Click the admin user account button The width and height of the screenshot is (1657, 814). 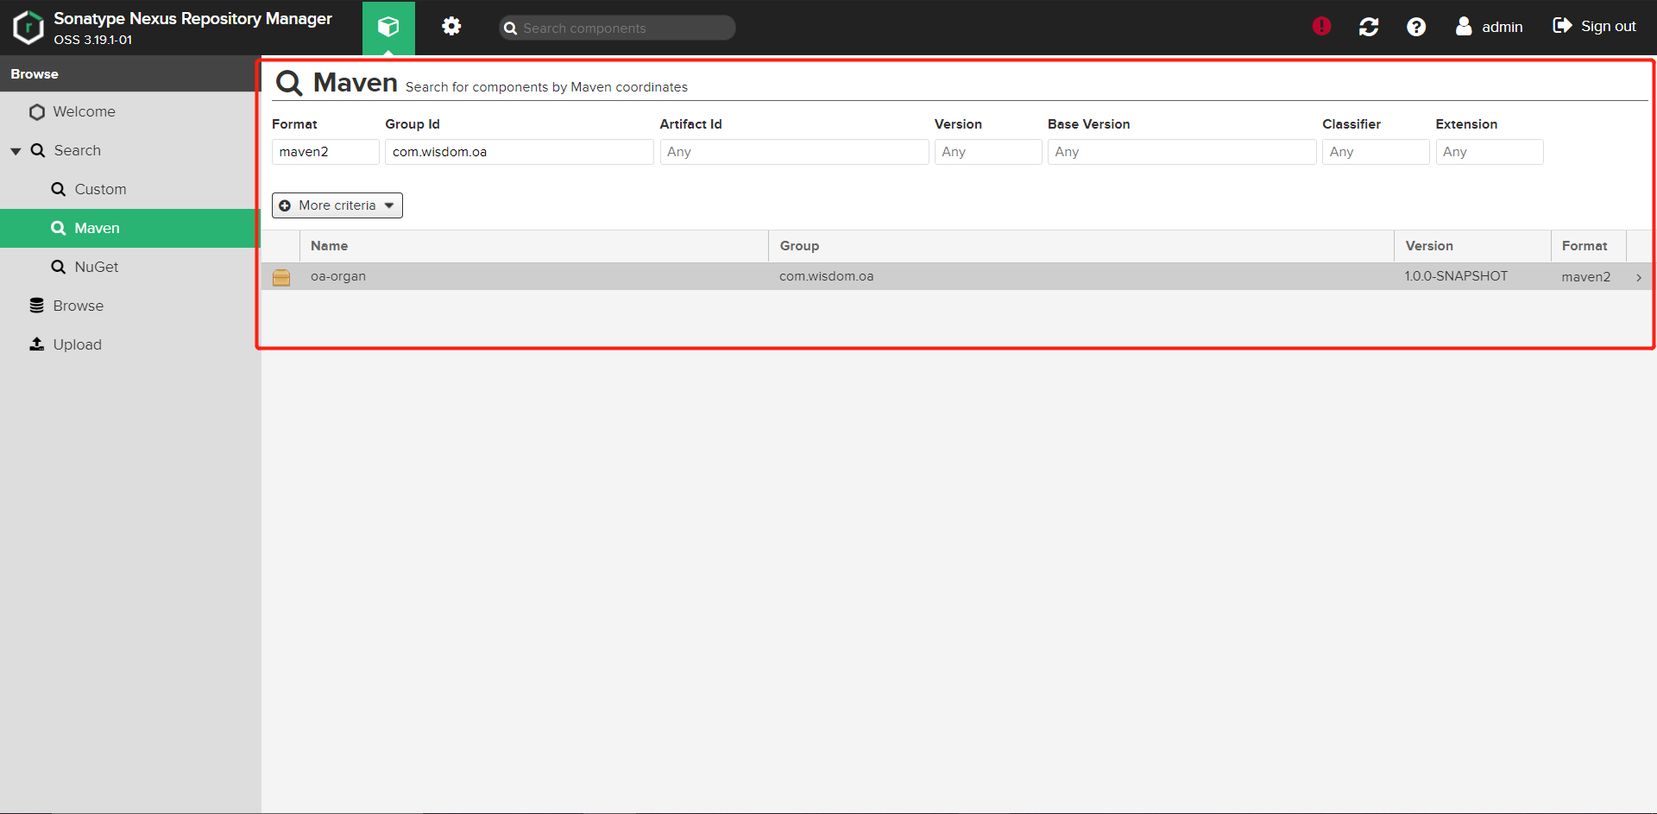(x=1490, y=27)
